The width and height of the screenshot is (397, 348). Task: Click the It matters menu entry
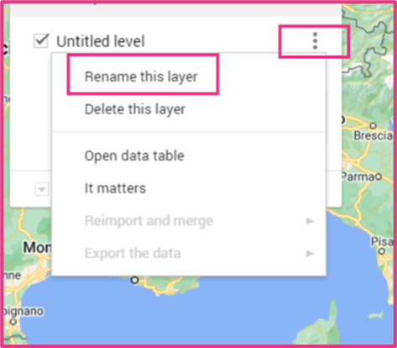pyautogui.click(x=115, y=188)
